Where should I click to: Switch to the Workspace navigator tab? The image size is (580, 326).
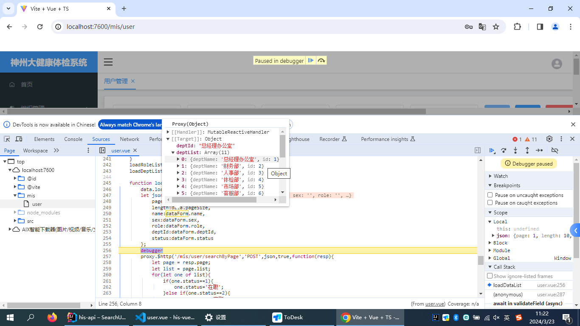[35, 150]
